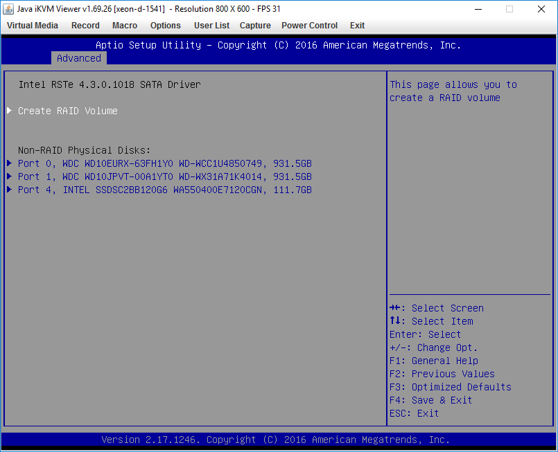Open Port 0 WDC WD10EURX disk entry
558x452 pixels.
point(165,163)
